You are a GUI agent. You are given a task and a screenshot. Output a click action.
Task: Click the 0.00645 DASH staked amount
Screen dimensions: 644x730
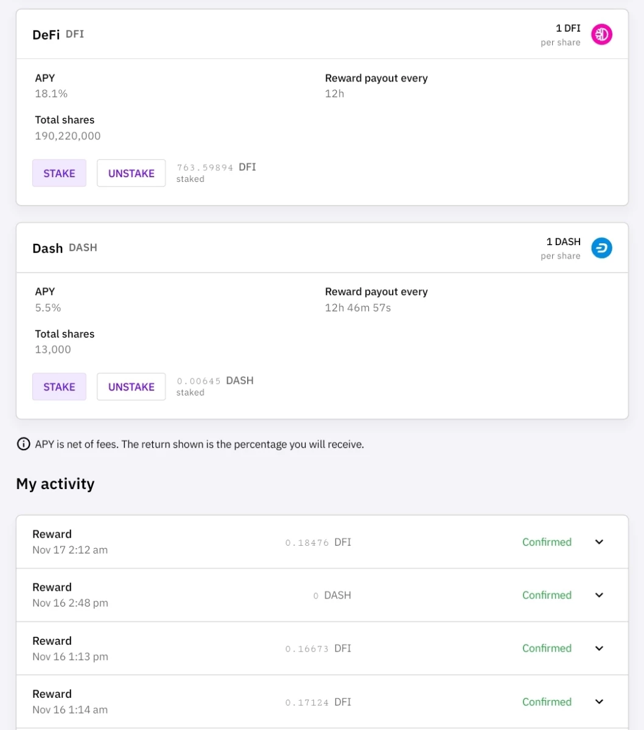click(x=215, y=381)
